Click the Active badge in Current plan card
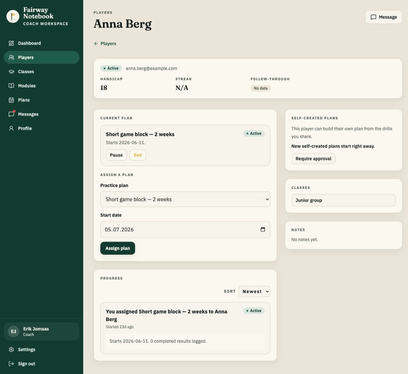Image resolution: width=408 pixels, height=374 pixels. point(254,134)
